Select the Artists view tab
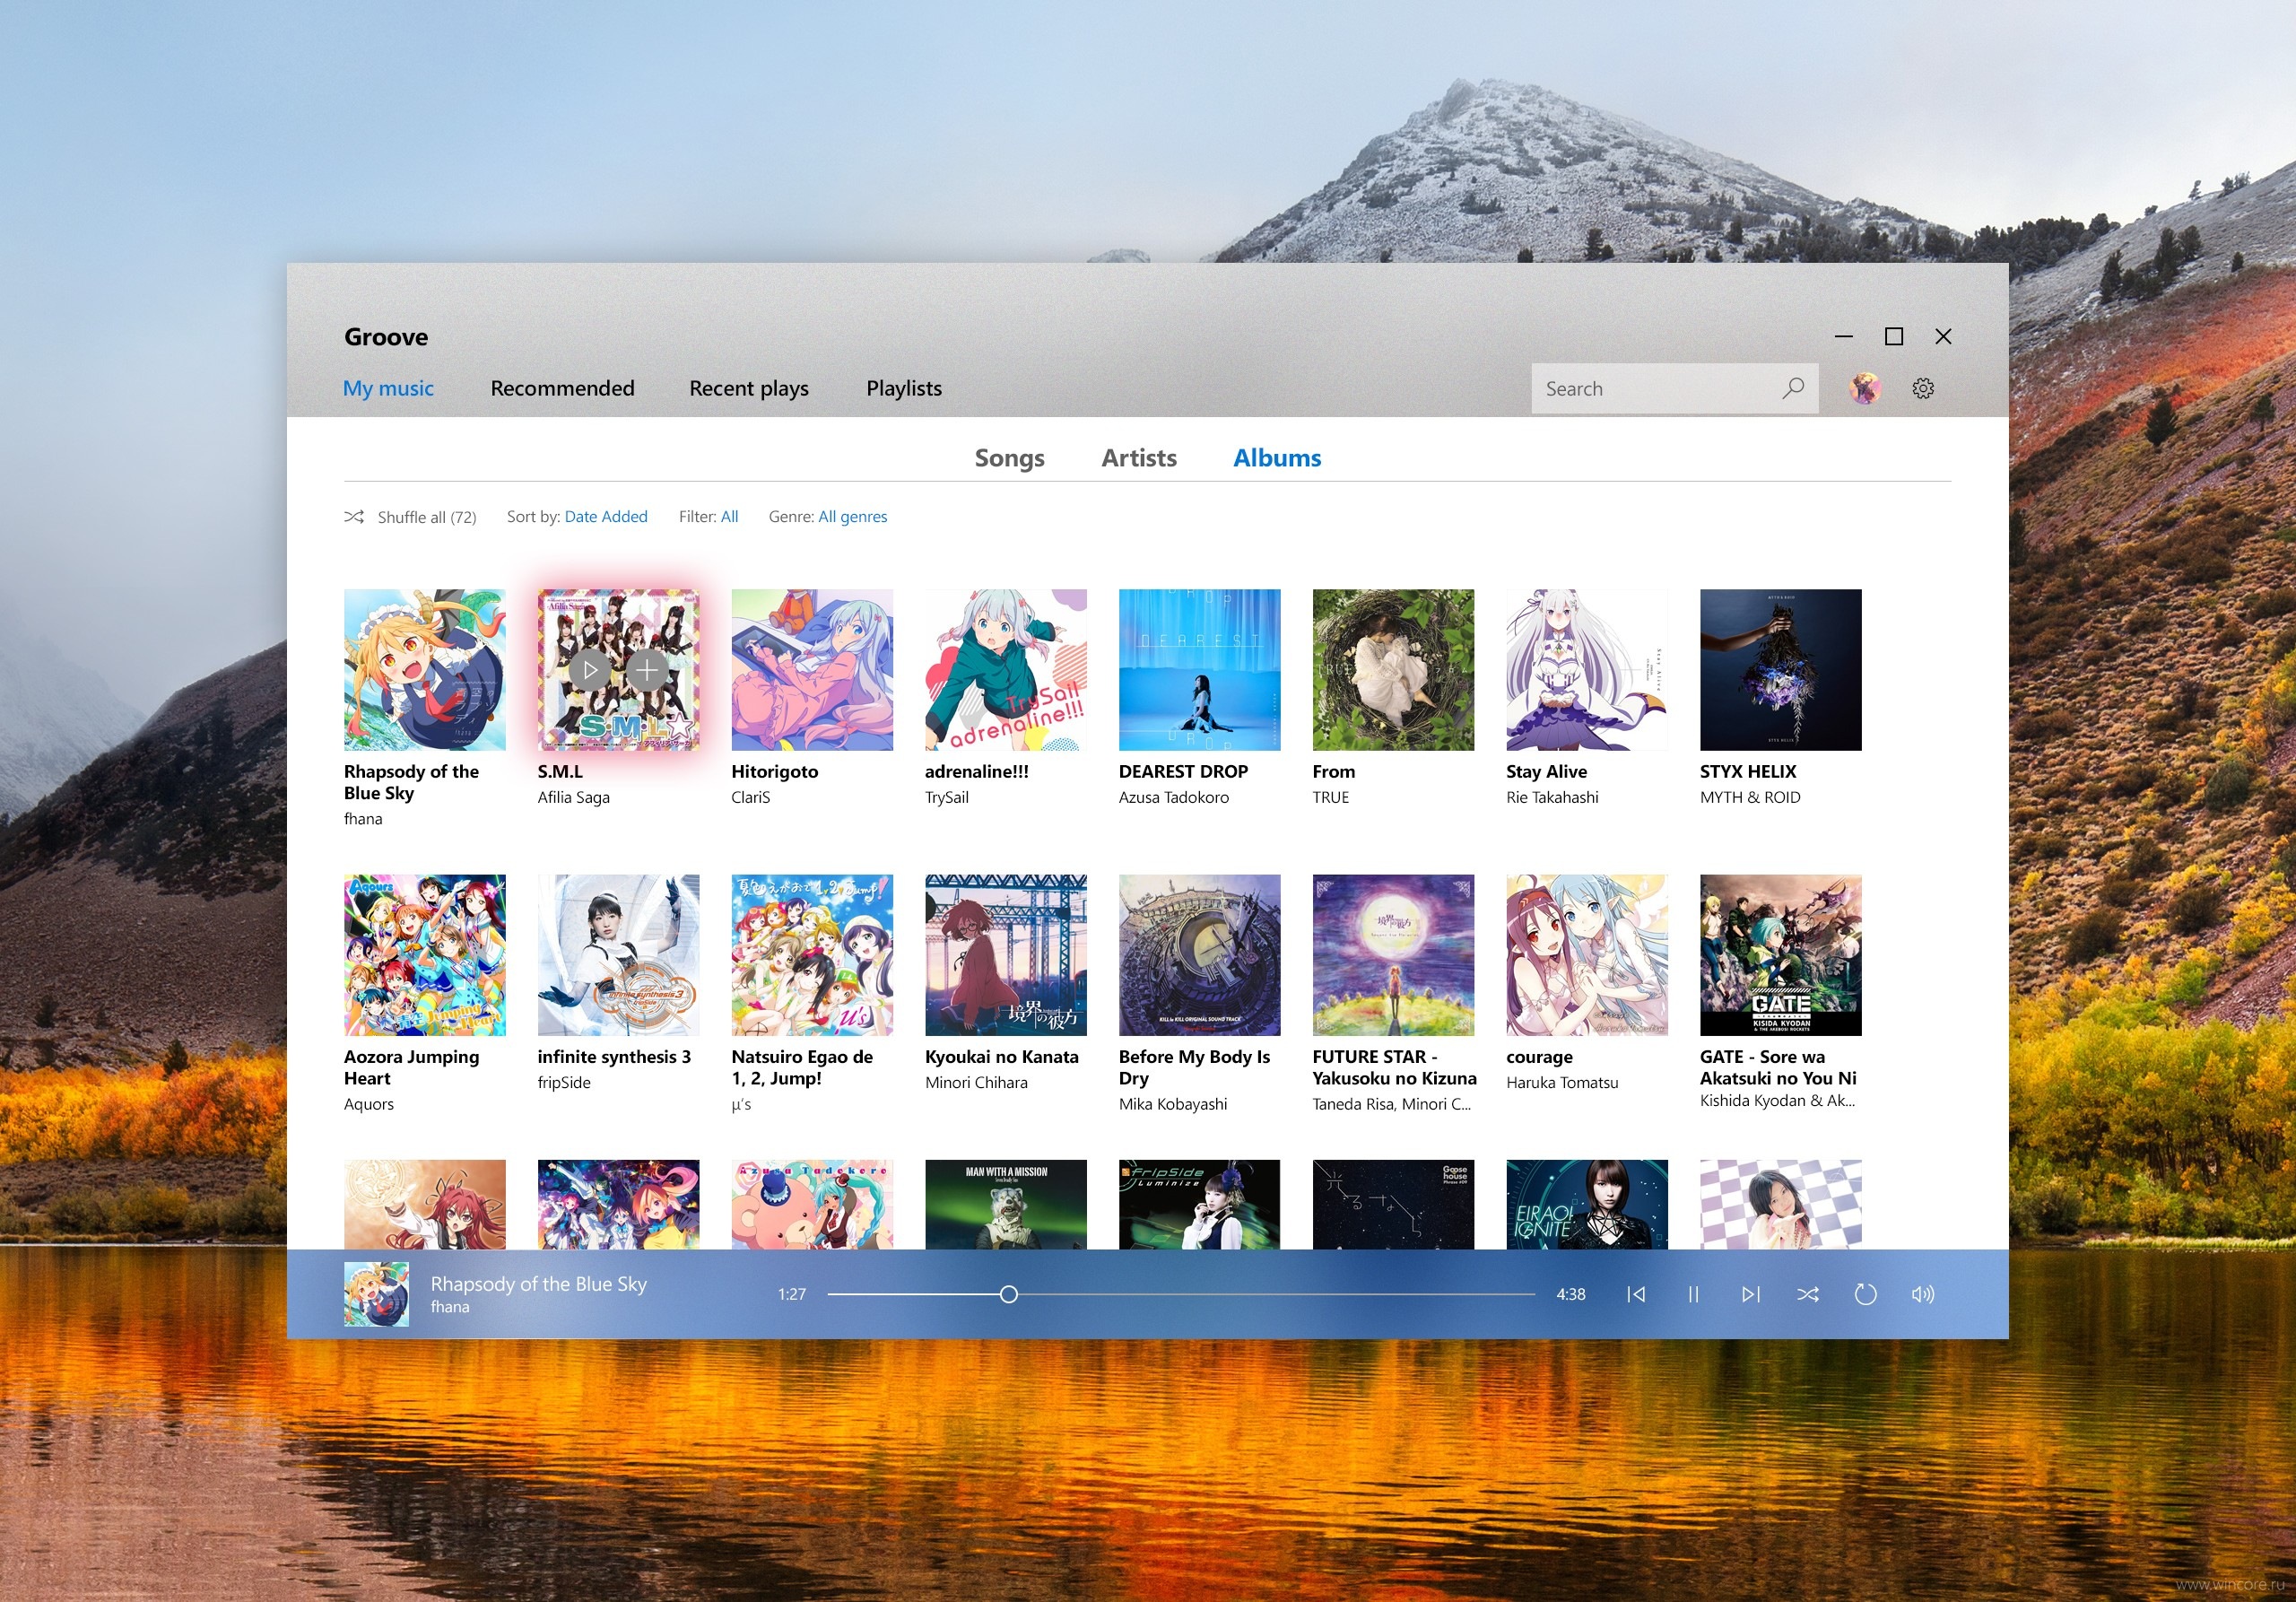 point(1139,458)
